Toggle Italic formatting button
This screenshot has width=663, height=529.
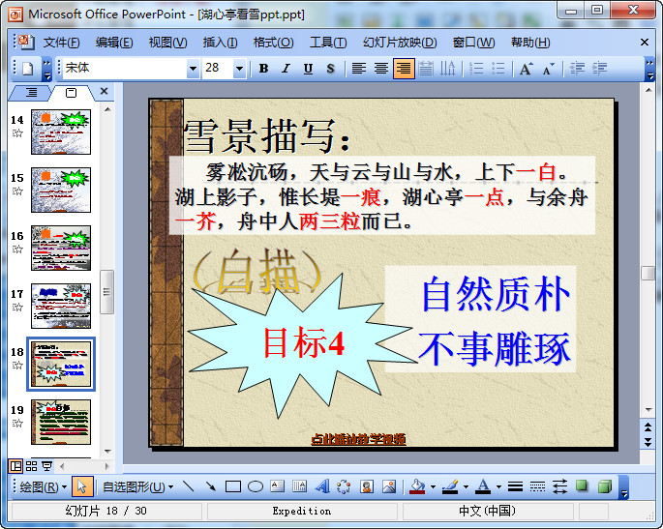(x=286, y=69)
